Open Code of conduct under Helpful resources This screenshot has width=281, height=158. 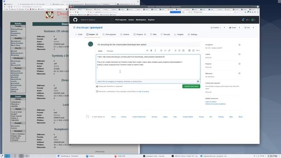tap(211, 102)
